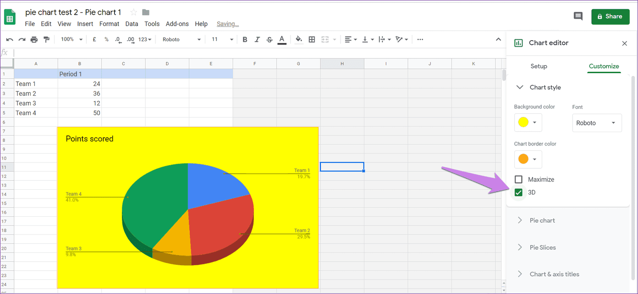This screenshot has width=638, height=294.
Task: Open the Tools menu
Action: click(152, 24)
